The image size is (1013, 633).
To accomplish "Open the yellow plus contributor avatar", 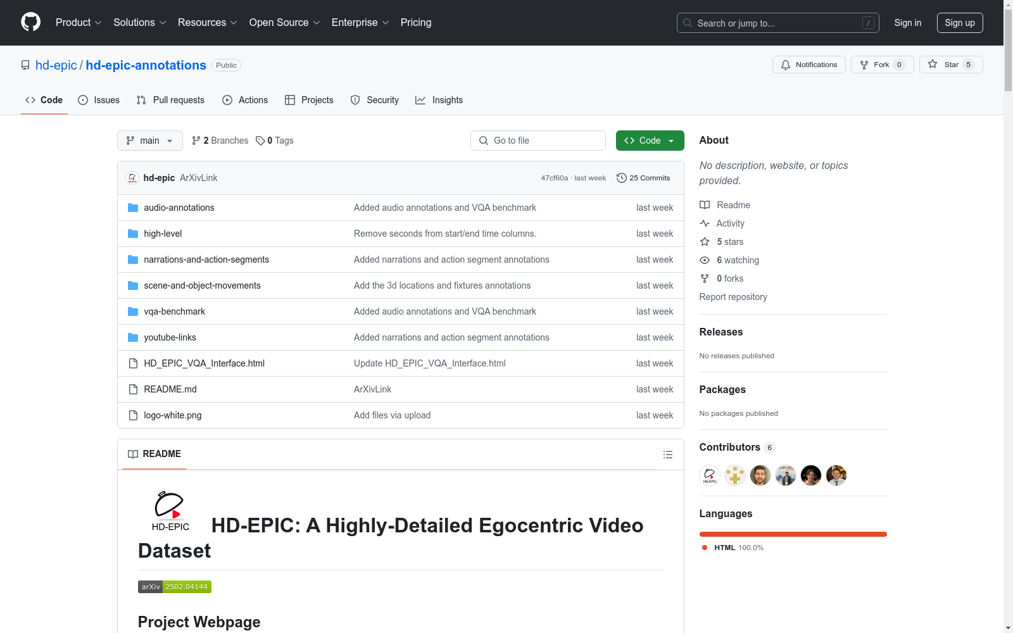I will click(x=735, y=475).
